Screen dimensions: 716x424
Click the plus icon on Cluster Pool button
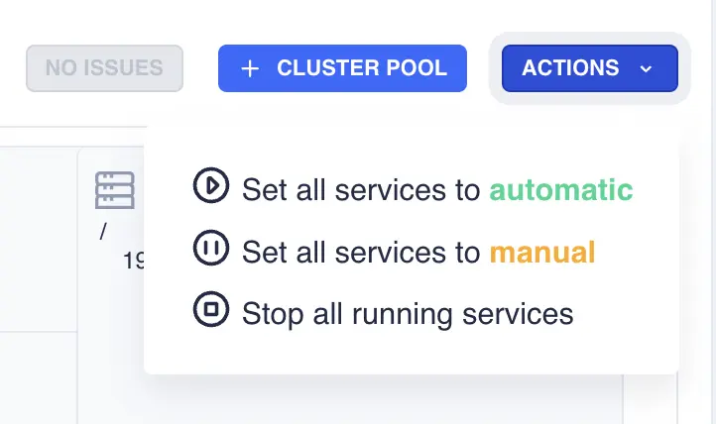[x=250, y=69]
